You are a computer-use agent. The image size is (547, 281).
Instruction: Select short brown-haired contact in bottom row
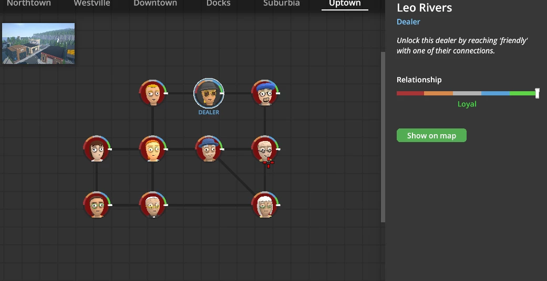click(97, 205)
